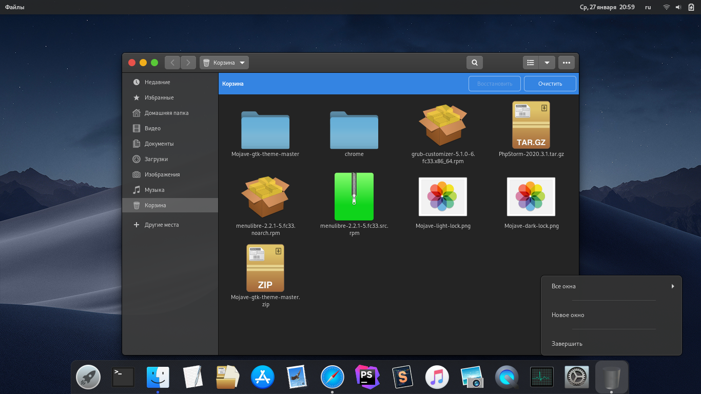Click the Wi-Fi icon in top bar
The width and height of the screenshot is (701, 394).
(667, 7)
